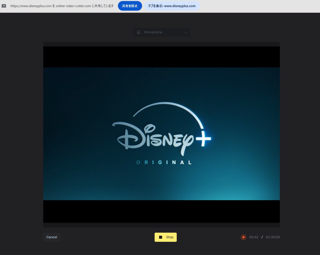
Task: Open the Microphone source selector
Action: (x=162, y=32)
